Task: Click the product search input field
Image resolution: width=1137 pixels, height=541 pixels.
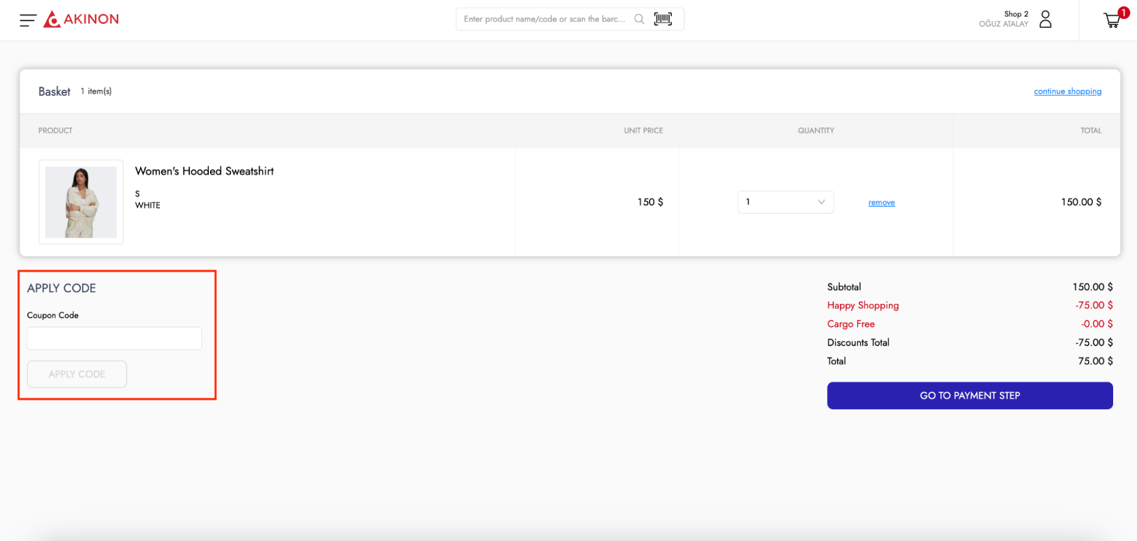Action: click(544, 19)
